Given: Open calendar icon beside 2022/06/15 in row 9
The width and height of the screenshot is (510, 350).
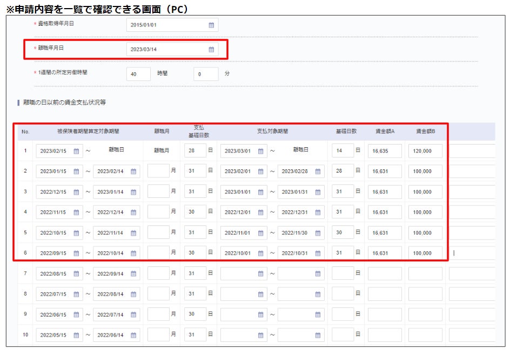Looking at the screenshot, I should [76, 314].
